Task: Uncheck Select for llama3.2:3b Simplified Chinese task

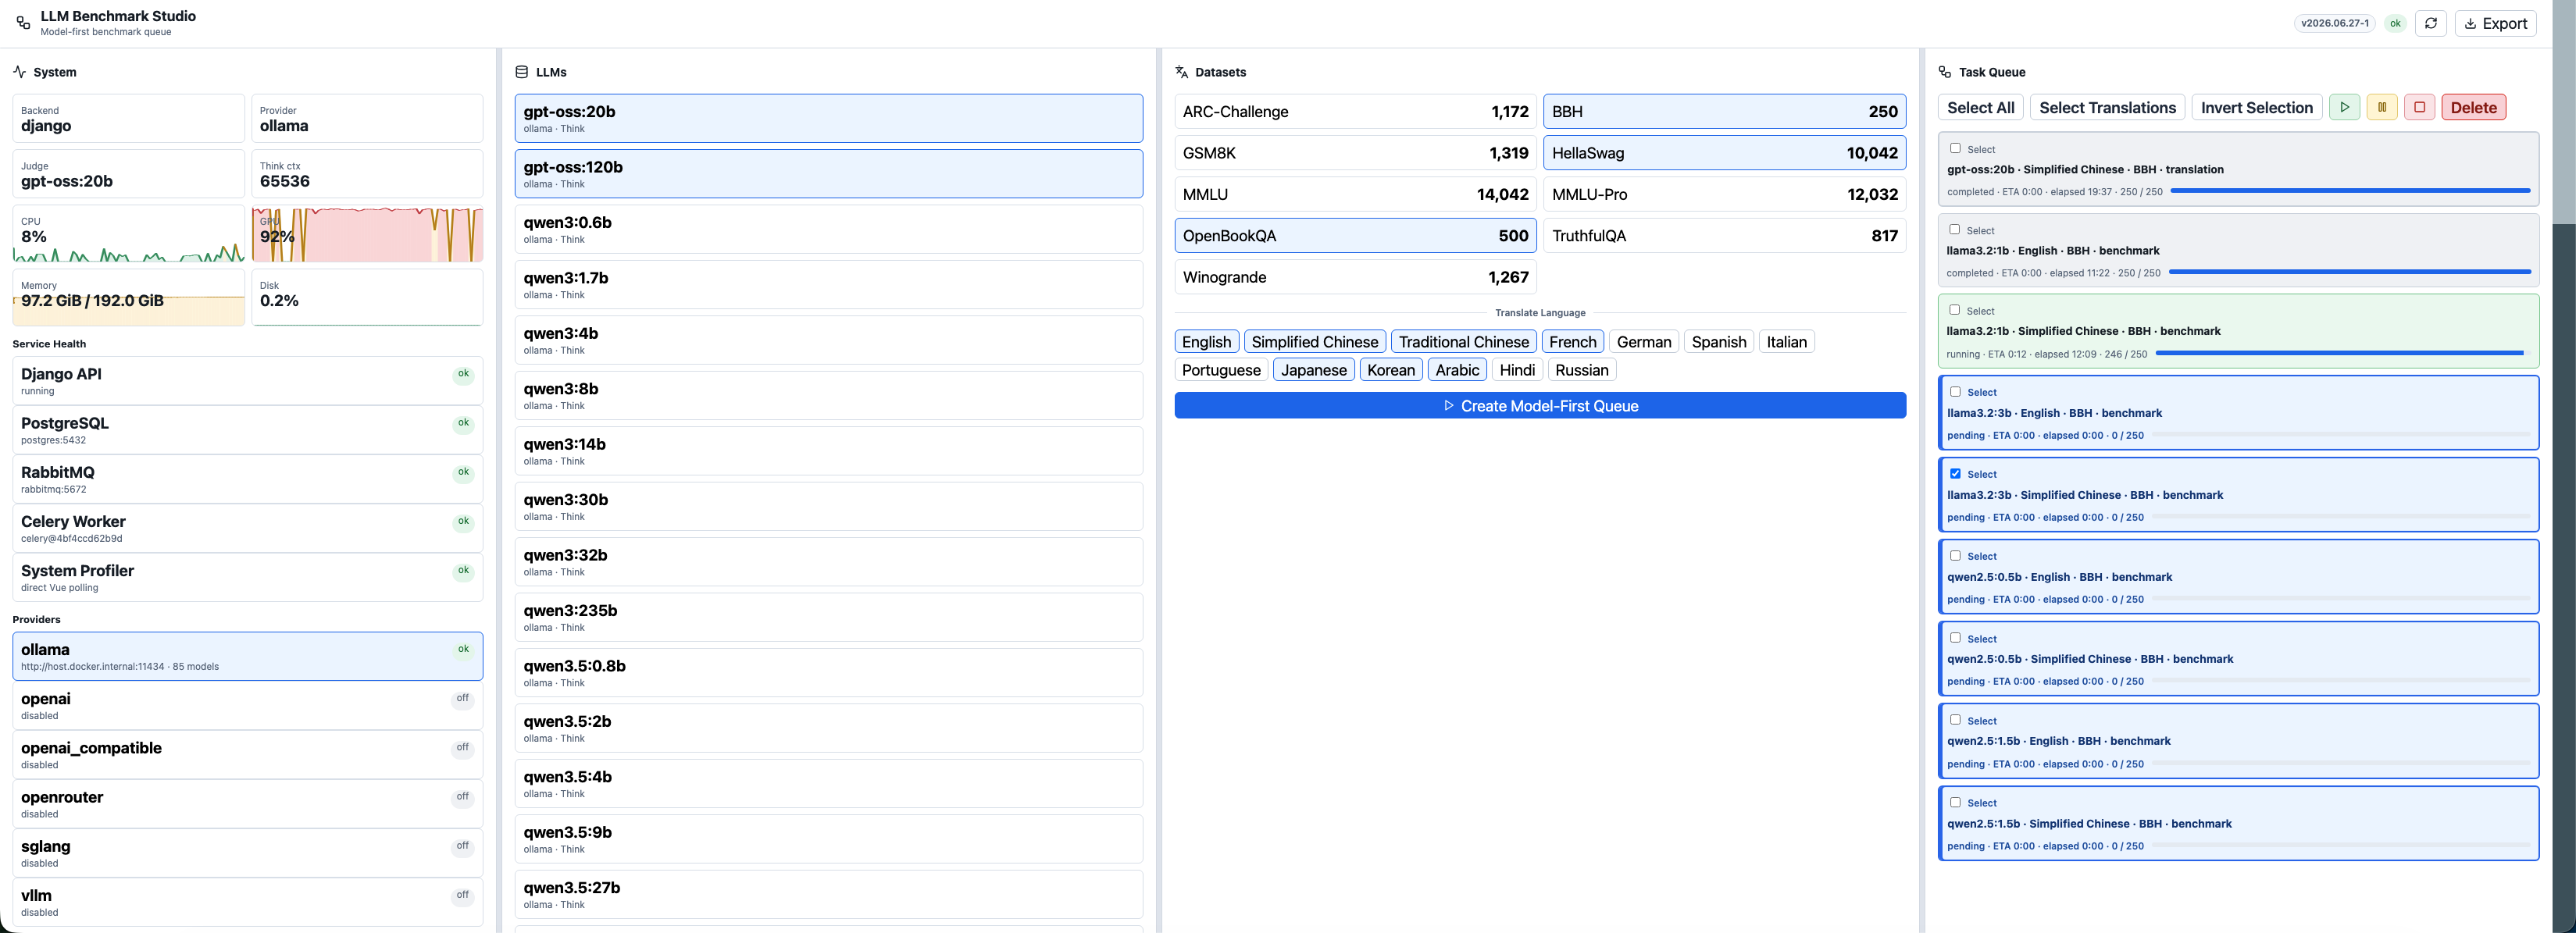Action: tap(1955, 473)
